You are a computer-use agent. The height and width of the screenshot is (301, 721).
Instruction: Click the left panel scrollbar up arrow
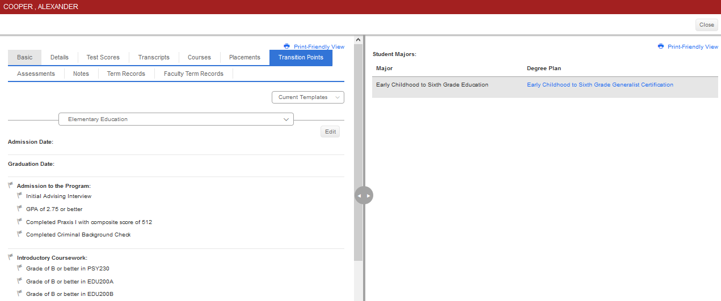click(x=358, y=40)
